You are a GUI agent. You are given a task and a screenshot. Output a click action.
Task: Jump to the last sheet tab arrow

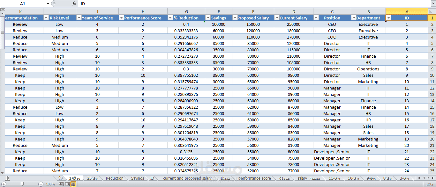[x=419, y=178]
